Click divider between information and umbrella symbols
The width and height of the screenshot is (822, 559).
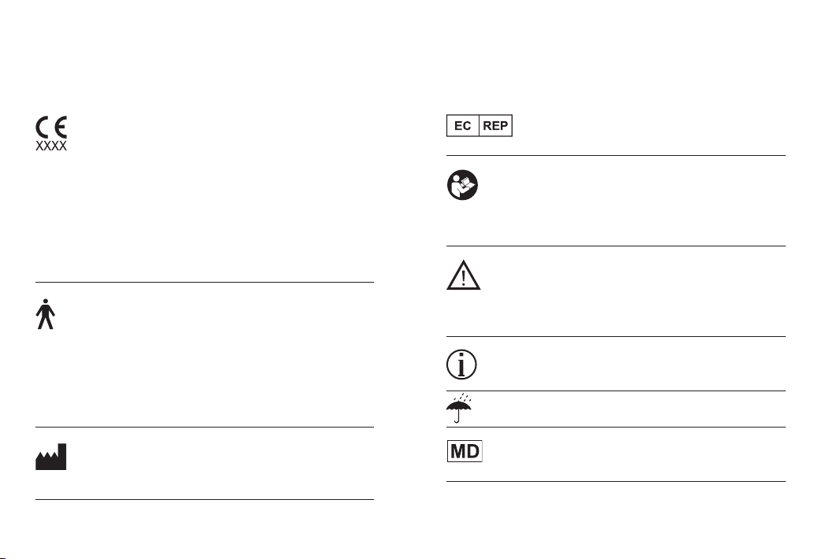click(616, 391)
